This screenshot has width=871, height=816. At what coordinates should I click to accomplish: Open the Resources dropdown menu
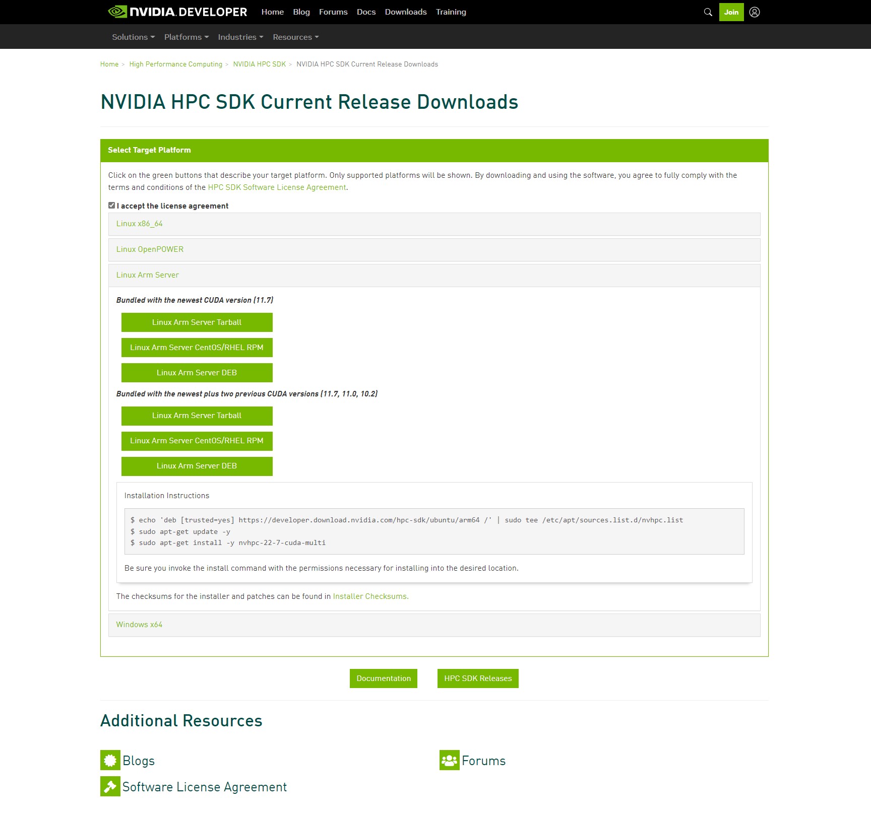[296, 37]
